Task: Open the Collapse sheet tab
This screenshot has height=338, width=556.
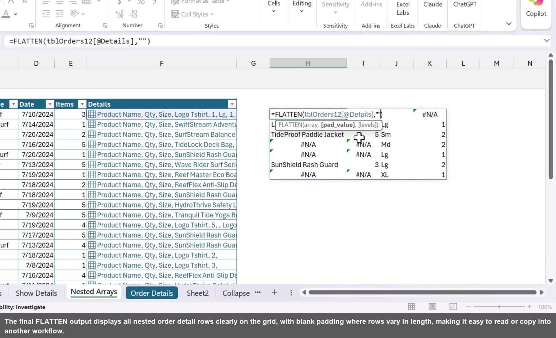Action: 236,293
